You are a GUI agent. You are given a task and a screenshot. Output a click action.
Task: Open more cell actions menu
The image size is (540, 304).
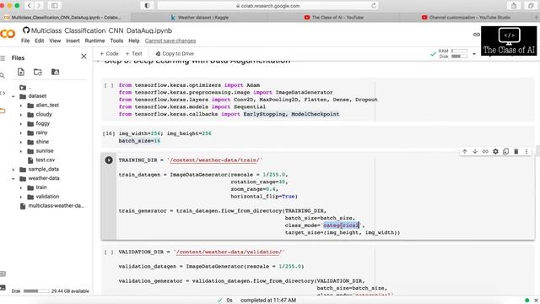[526, 151]
